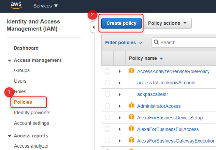Open the Policy actions dropdown
Screen dimensions: 216x150
(167, 23)
